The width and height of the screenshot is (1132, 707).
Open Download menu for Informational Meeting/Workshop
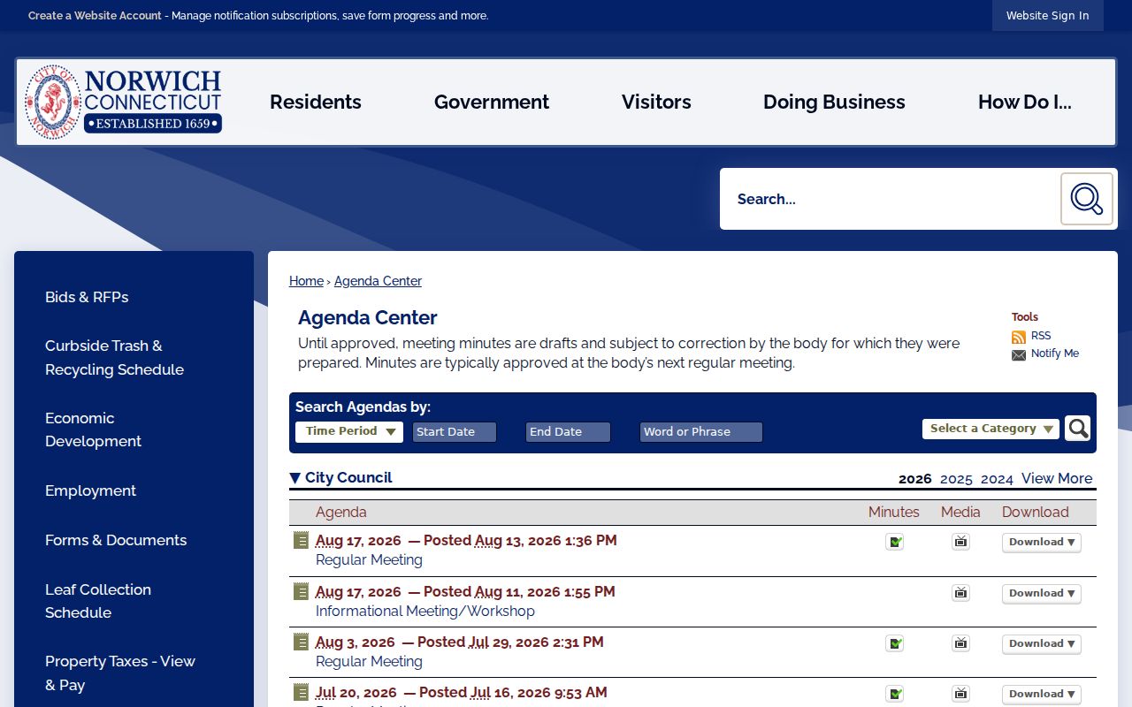1042,594
